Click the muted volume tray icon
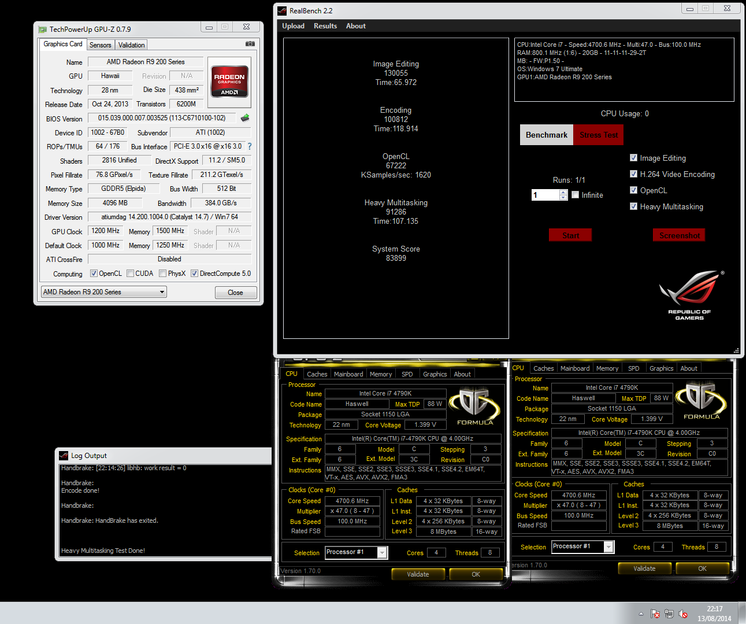746x624 pixels. (x=683, y=614)
